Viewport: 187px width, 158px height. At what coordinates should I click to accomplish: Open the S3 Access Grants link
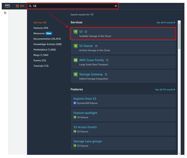[x=85, y=127]
